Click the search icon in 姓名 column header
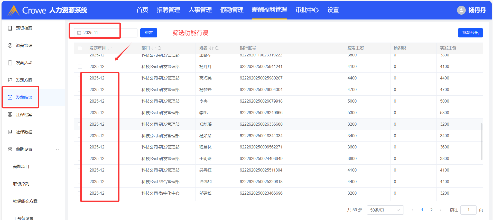Screen dimensions: 493x220 pyautogui.click(x=217, y=48)
